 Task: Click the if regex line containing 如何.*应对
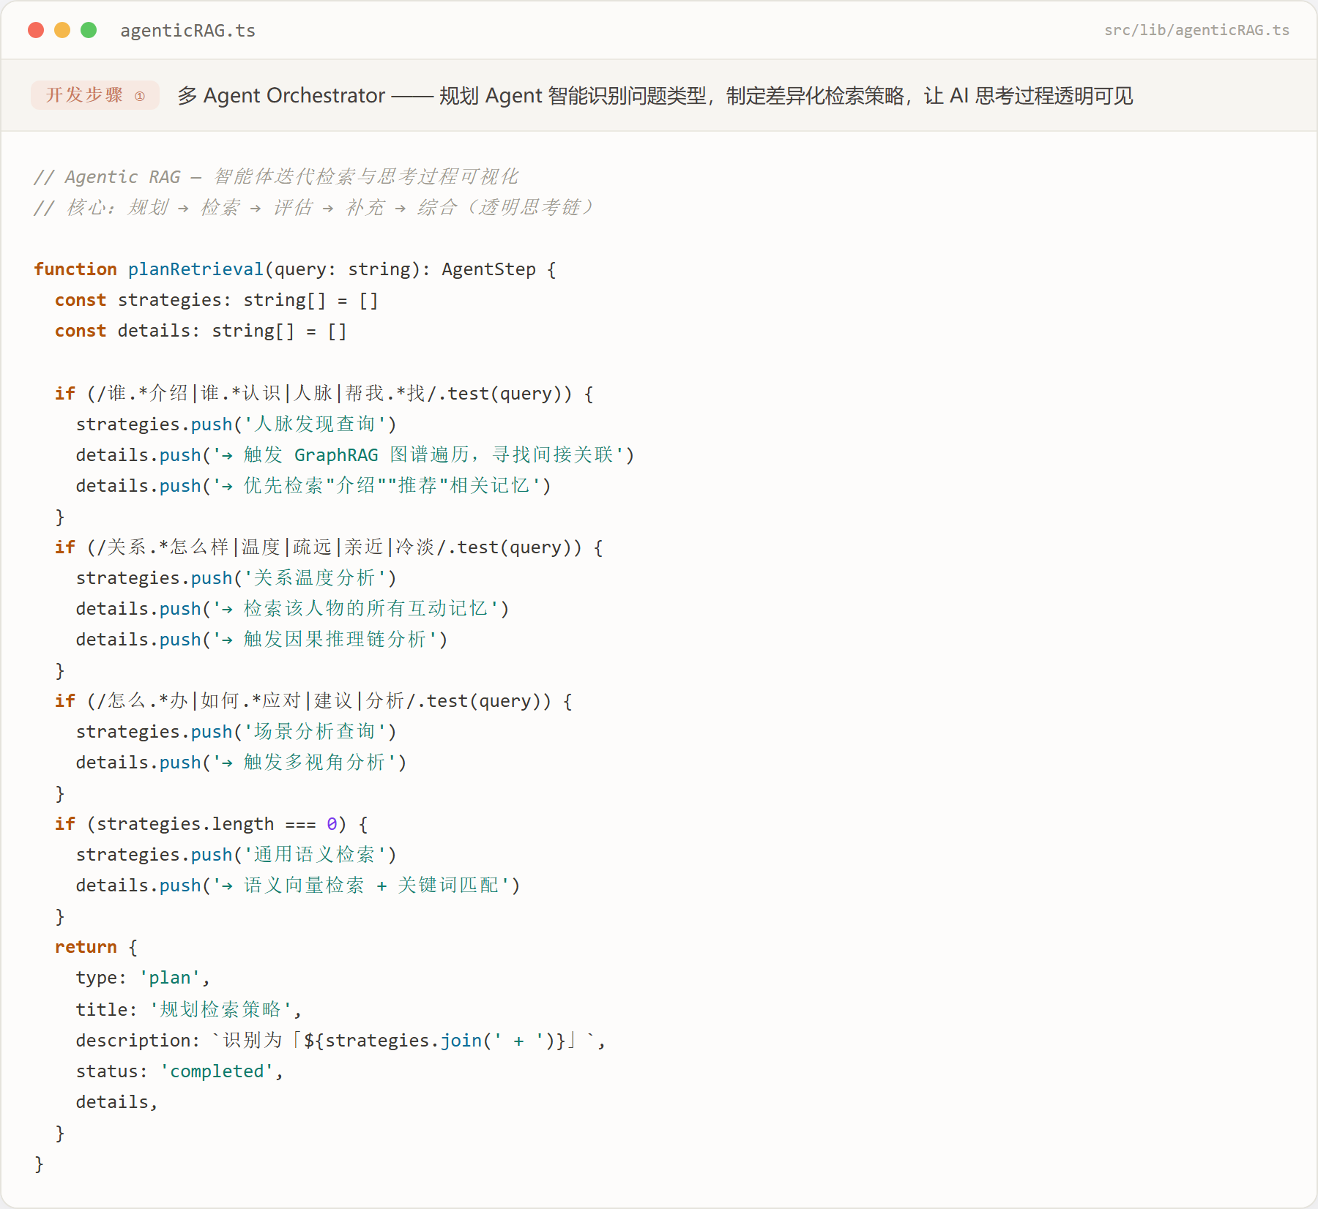point(314,701)
